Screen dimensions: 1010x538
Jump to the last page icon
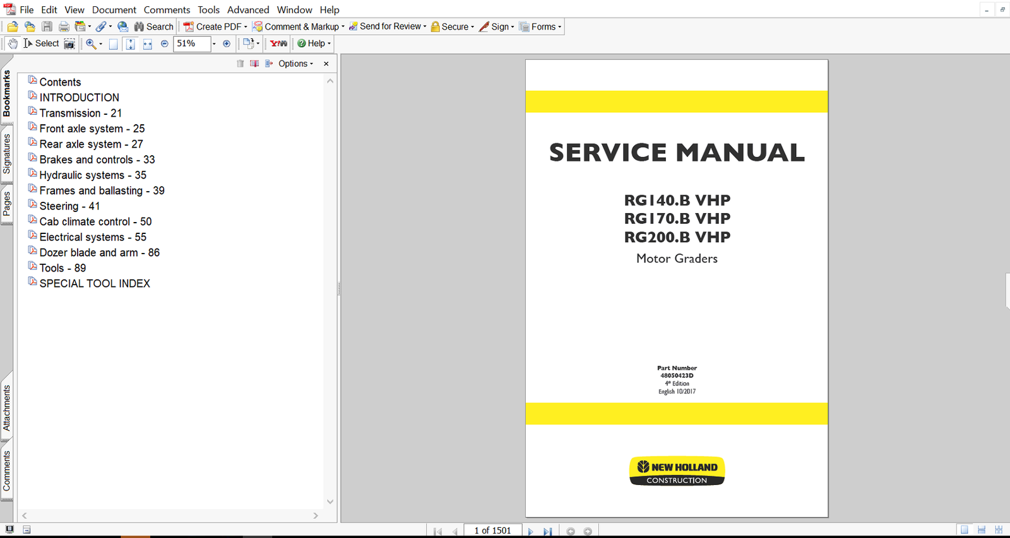[x=547, y=531]
